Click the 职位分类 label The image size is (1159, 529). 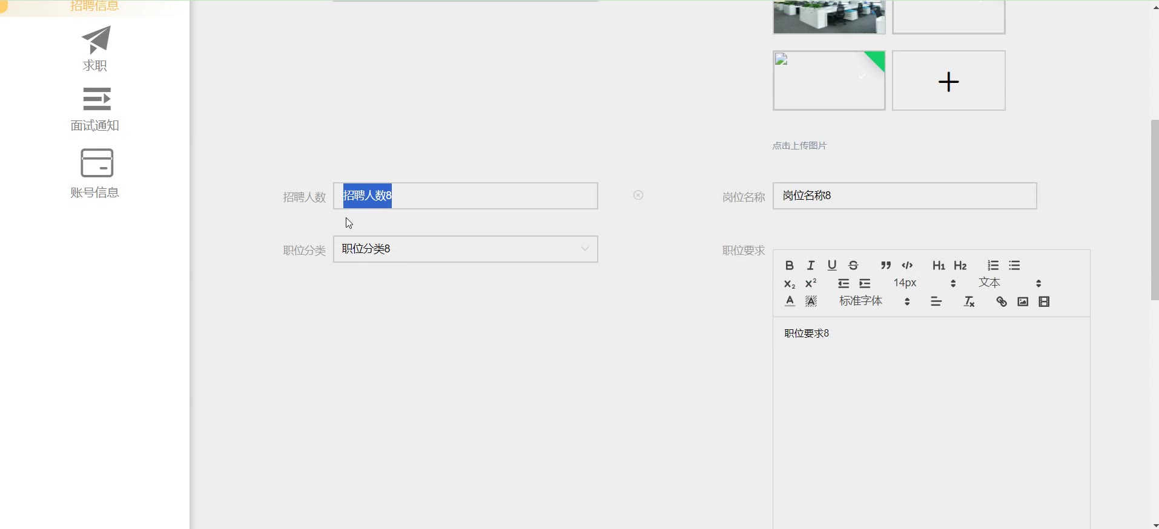pyautogui.click(x=304, y=250)
